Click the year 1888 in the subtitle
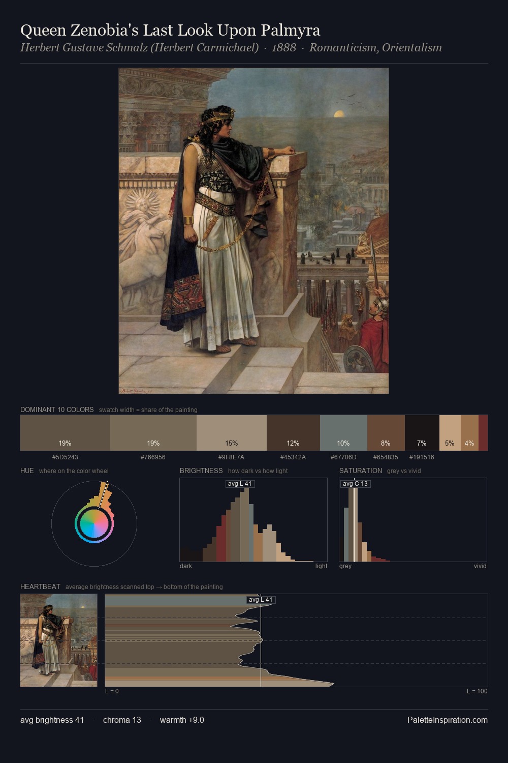The height and width of the screenshot is (763, 508). tap(284, 48)
